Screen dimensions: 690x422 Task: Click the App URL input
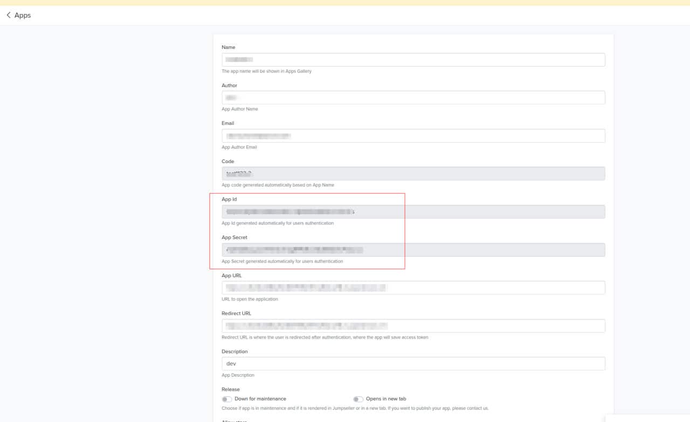coord(413,287)
